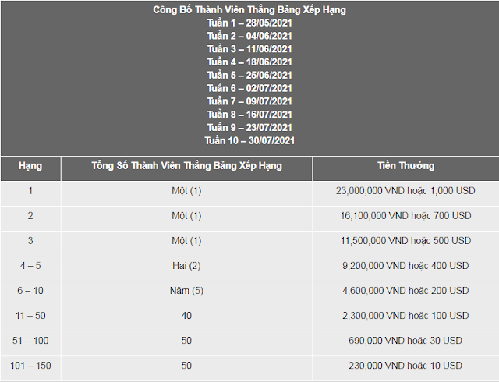Click the 'Hạng' column header
This screenshot has height=382, width=499.
(30, 166)
